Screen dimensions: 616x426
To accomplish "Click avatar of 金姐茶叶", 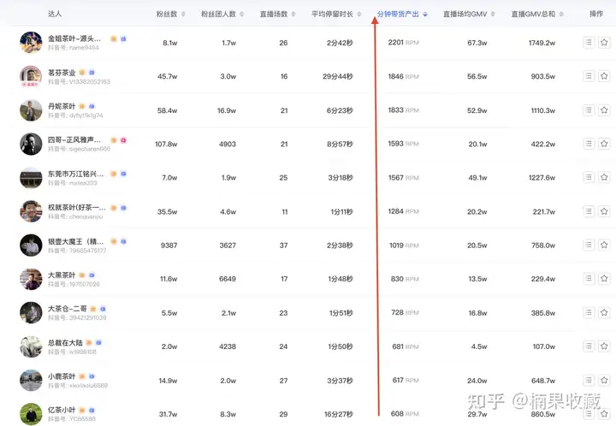I will coord(31,43).
